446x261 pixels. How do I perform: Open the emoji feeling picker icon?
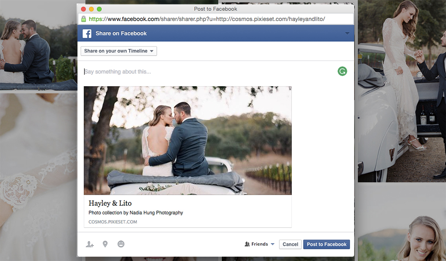121,244
